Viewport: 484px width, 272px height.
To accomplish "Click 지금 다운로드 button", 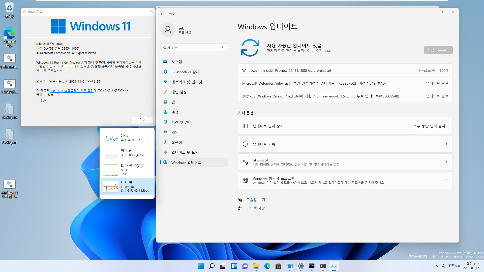I will coord(438,50).
